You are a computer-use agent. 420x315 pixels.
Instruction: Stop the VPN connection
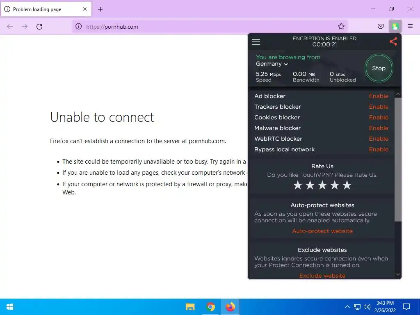pos(379,68)
